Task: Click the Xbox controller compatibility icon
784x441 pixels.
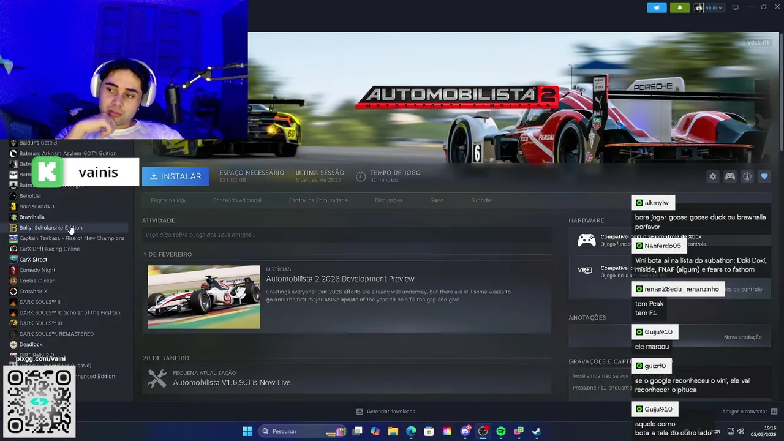Action: click(x=586, y=240)
